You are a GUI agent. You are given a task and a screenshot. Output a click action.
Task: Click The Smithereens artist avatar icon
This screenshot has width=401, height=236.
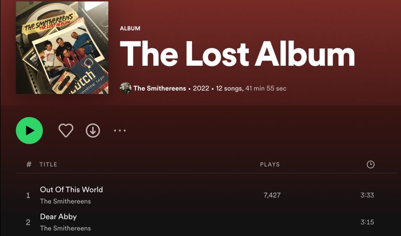tap(126, 88)
